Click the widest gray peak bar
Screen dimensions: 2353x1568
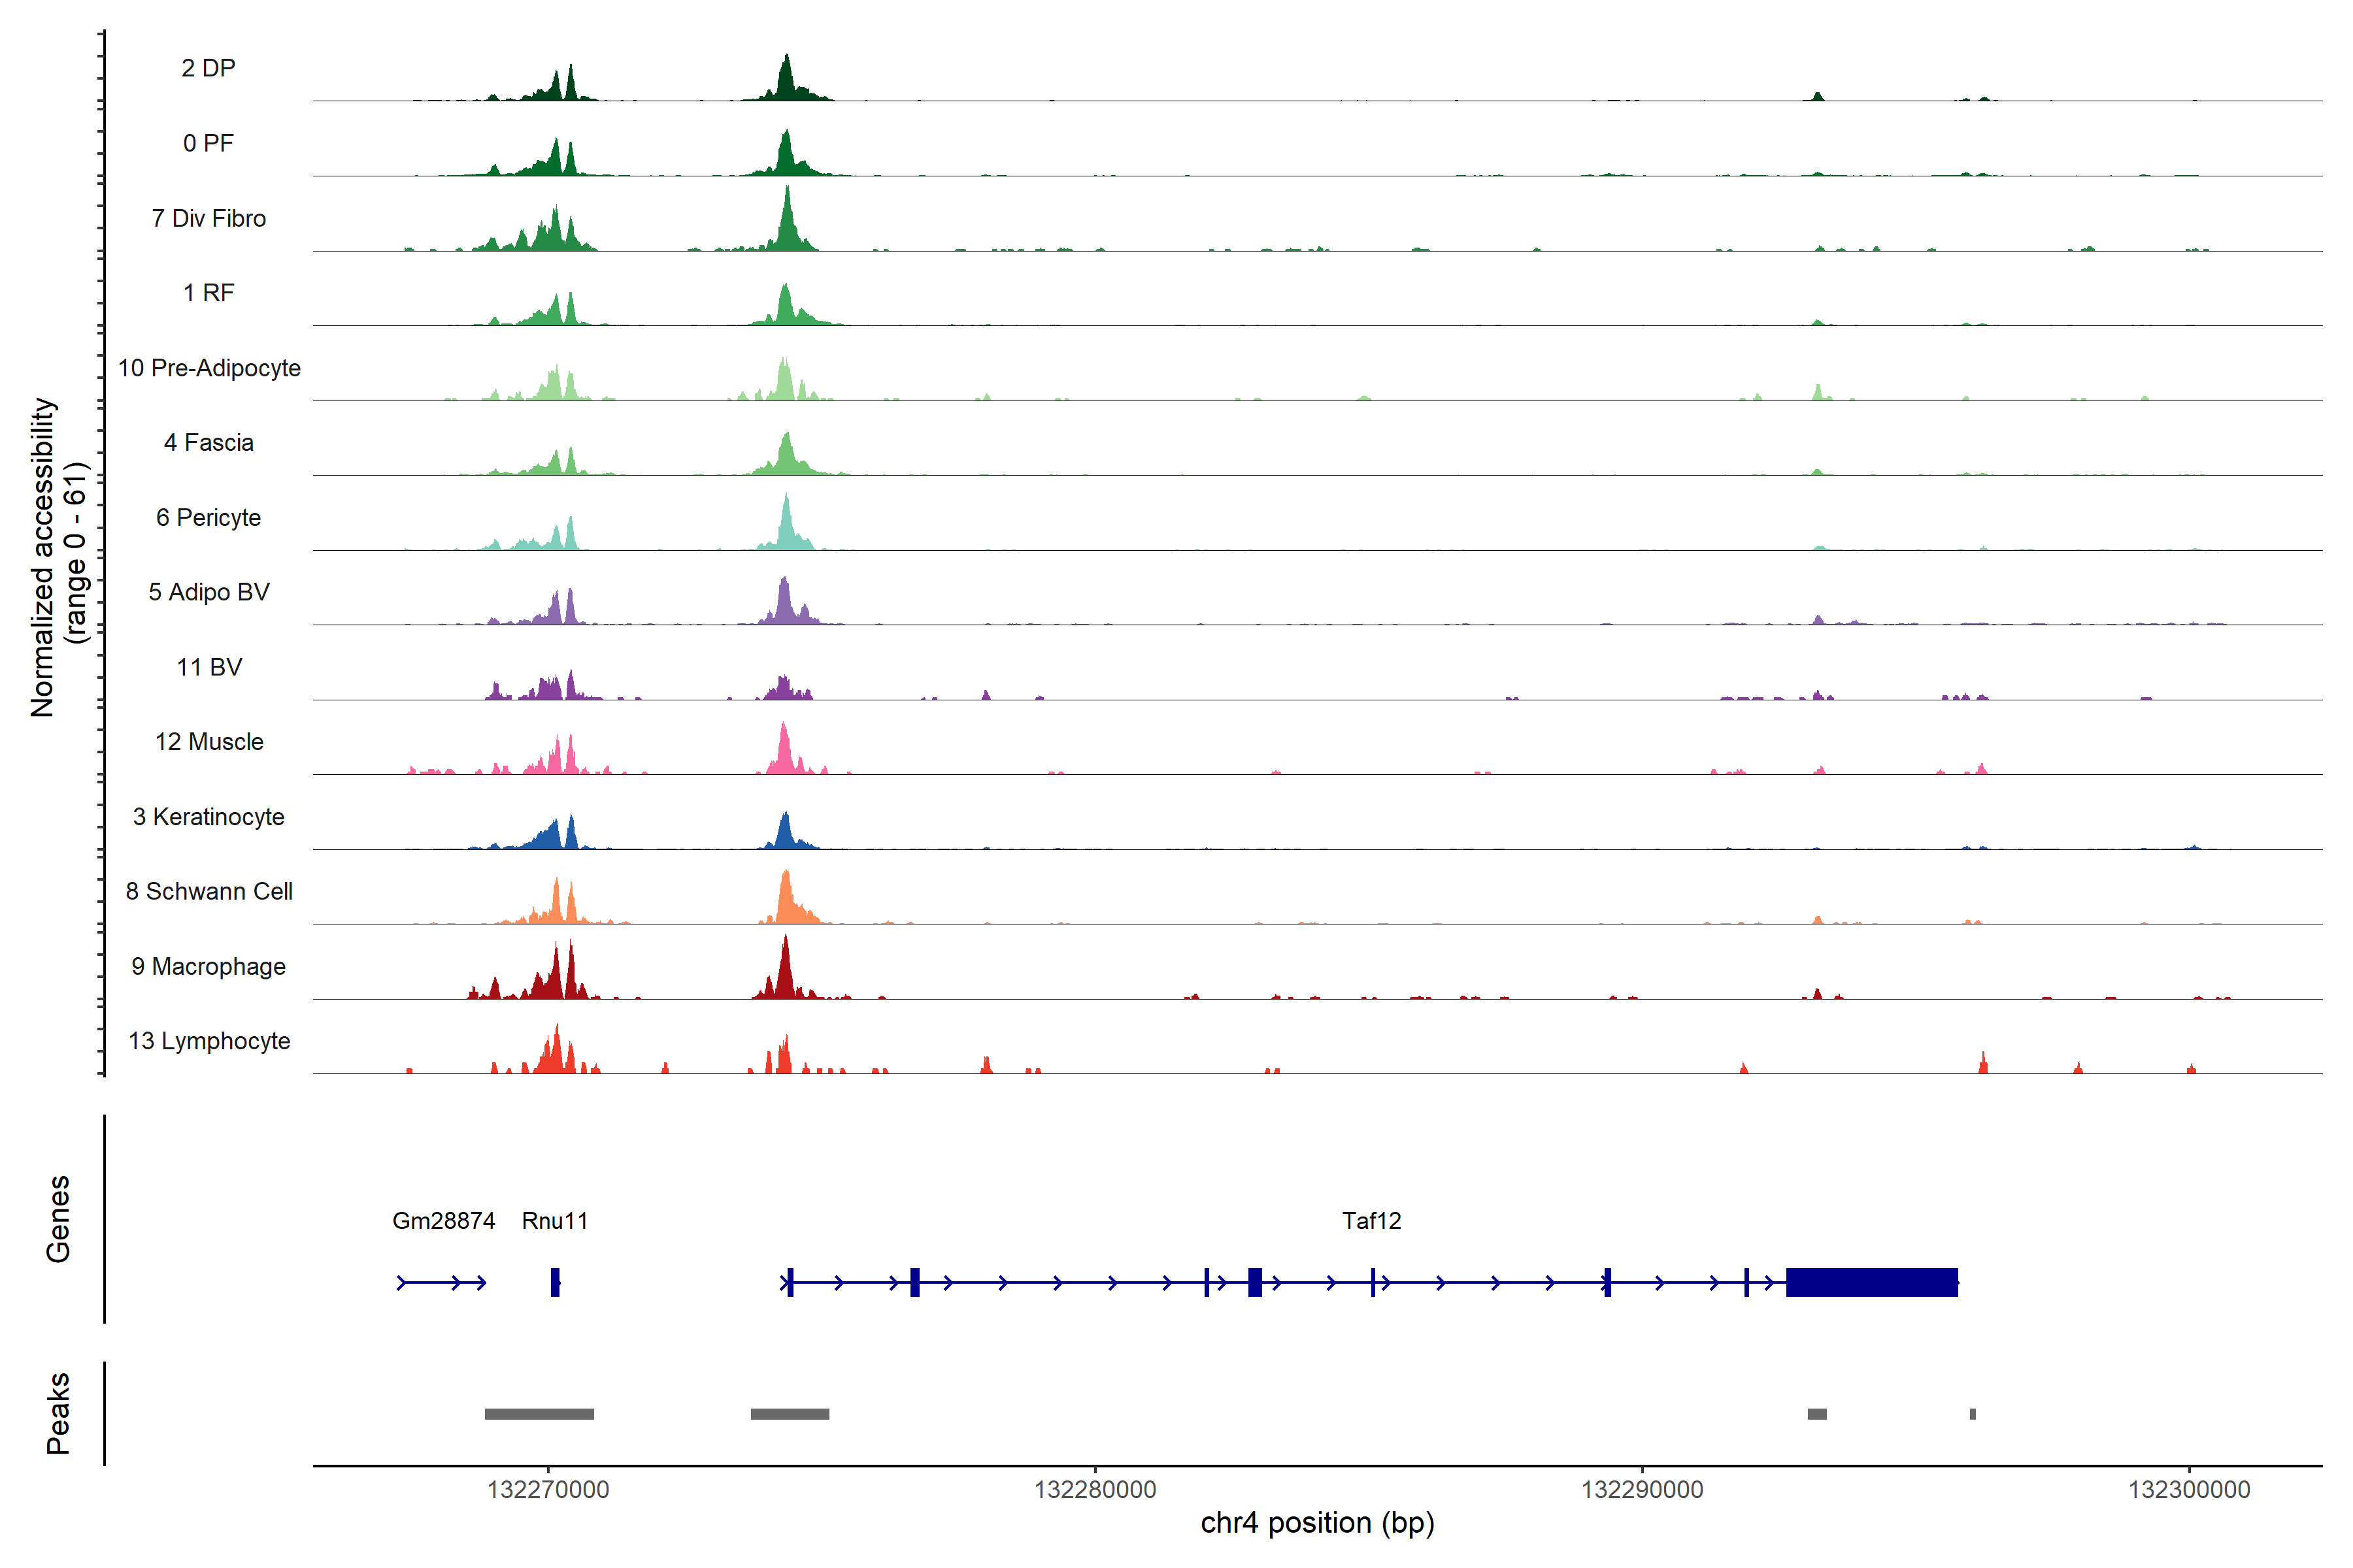pos(539,1414)
